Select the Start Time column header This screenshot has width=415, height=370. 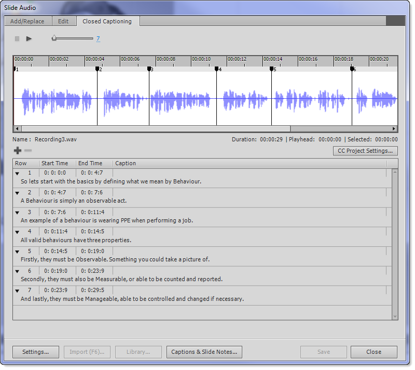(54, 163)
